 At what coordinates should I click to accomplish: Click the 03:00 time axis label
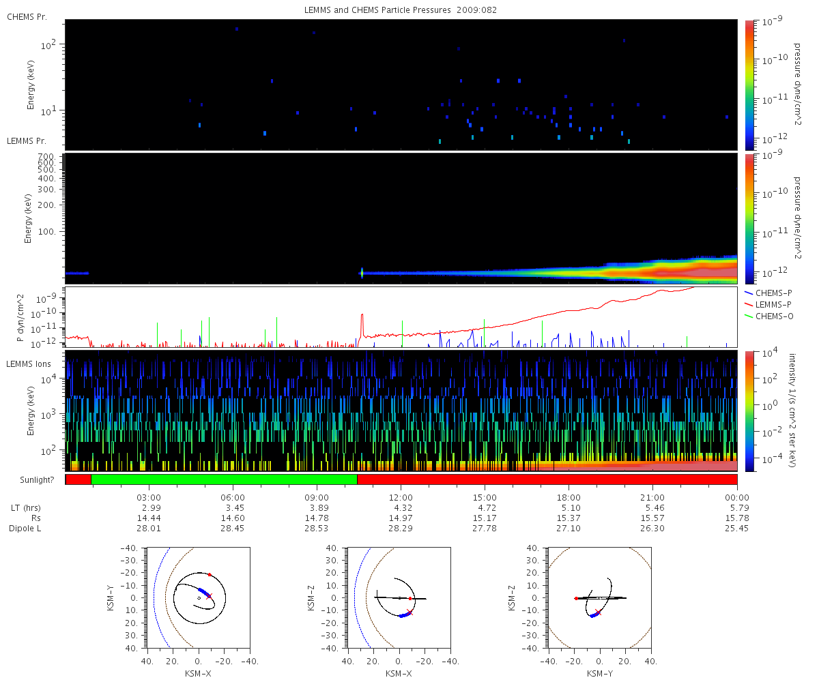point(149,497)
